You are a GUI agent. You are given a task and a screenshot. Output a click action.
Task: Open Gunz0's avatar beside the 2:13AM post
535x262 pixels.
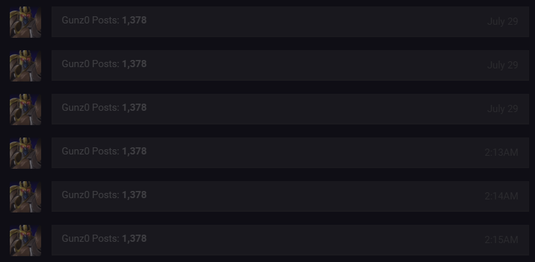[25, 153]
